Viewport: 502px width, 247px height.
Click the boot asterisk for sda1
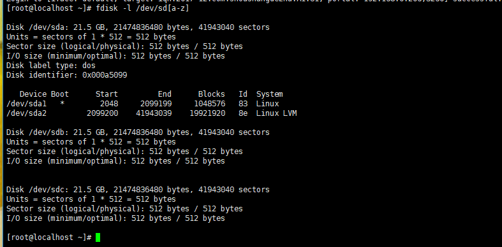click(62, 104)
